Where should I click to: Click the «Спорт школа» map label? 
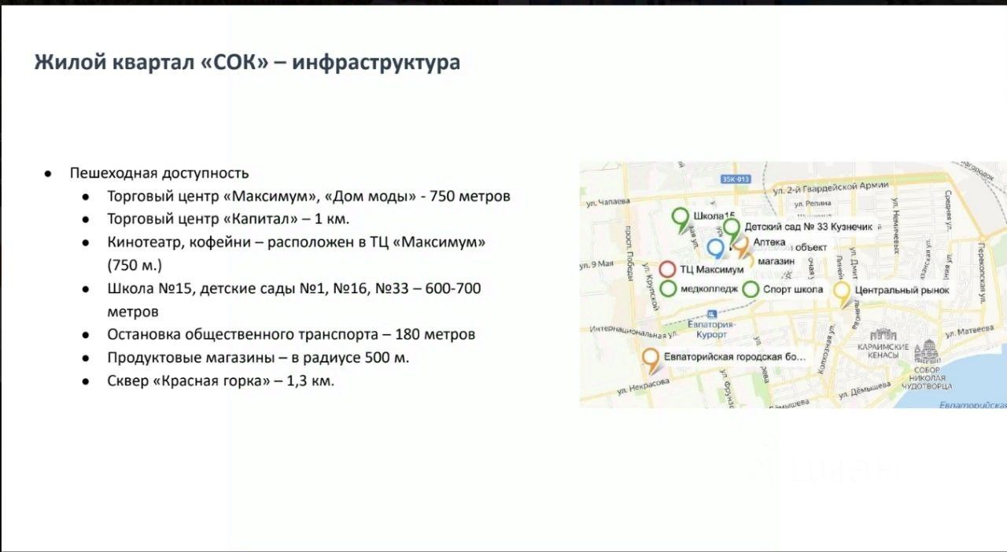pyautogui.click(x=793, y=289)
